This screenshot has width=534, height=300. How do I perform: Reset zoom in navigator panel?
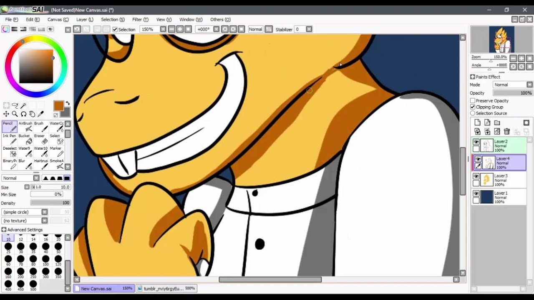point(530,58)
